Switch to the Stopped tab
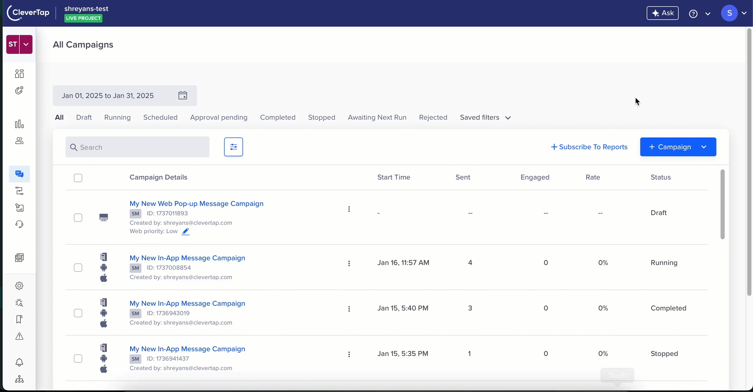Viewport: 753px width, 392px height. click(x=322, y=118)
